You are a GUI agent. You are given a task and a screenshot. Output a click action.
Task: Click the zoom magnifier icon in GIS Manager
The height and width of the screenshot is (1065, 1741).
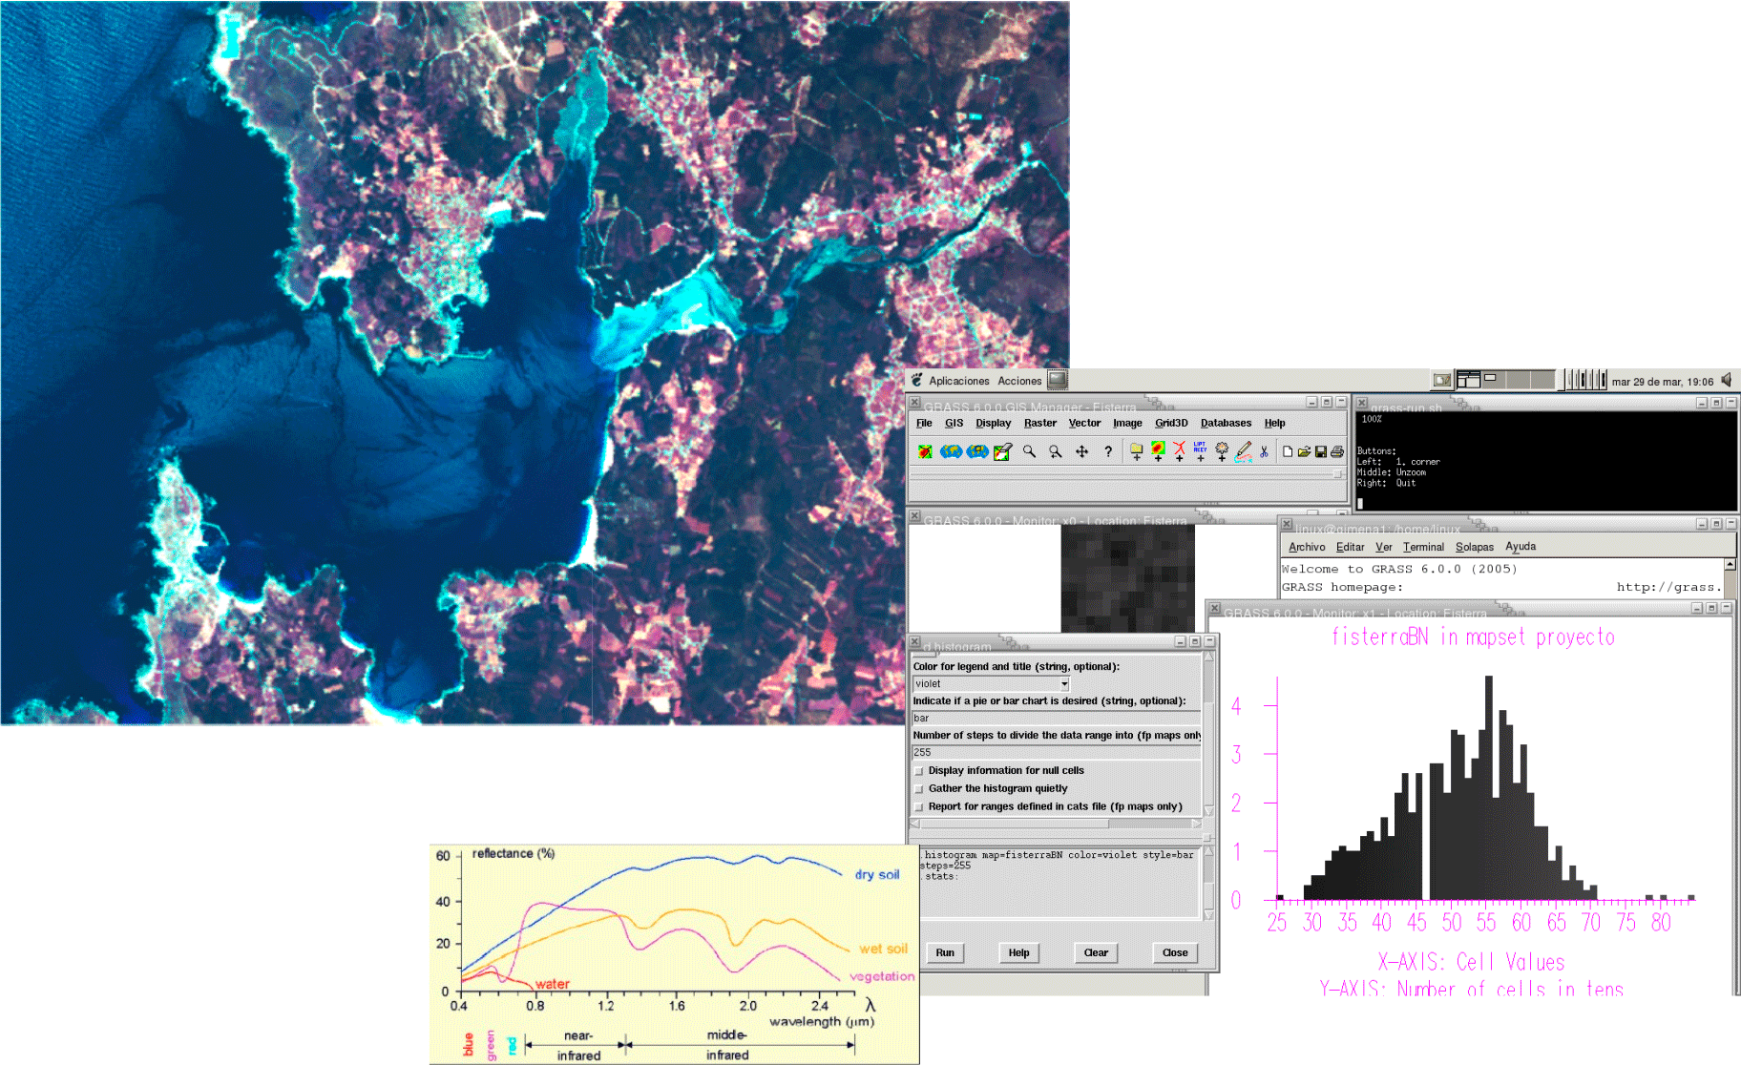1029,451
